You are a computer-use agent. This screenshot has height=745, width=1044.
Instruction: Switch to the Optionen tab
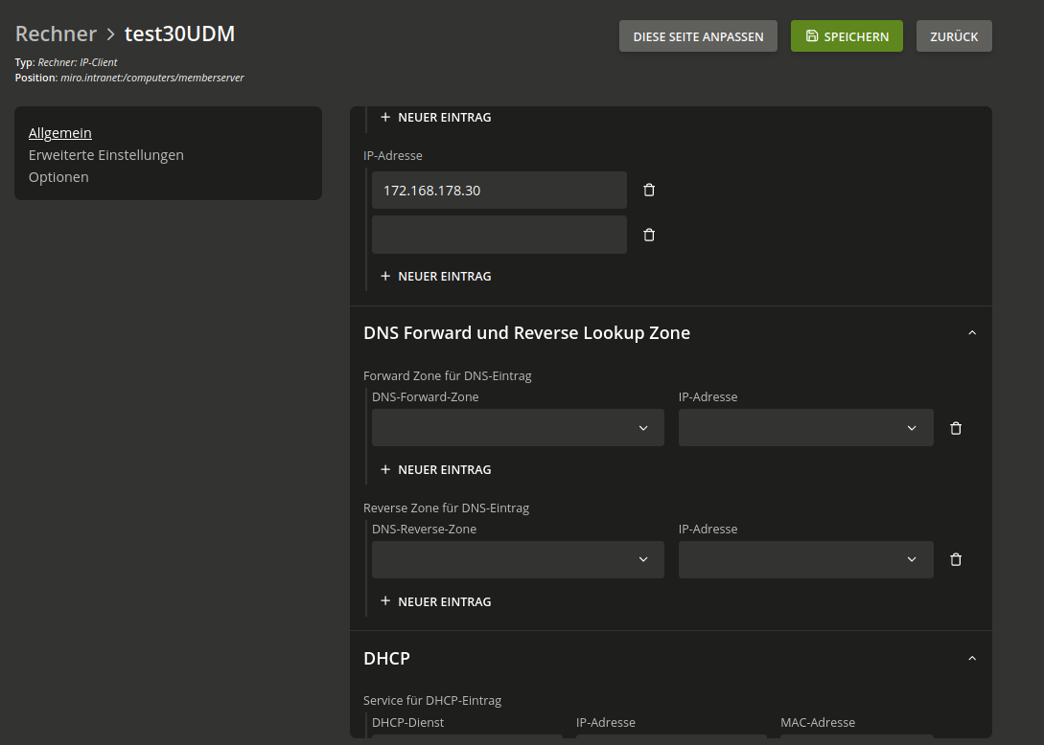(x=58, y=177)
